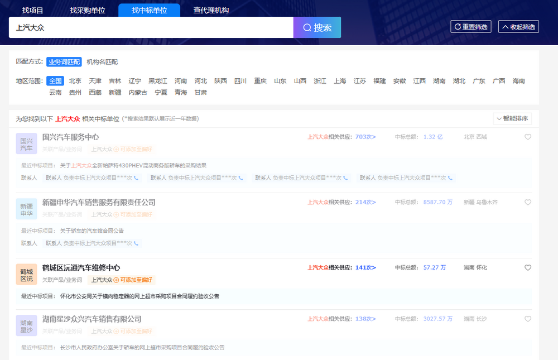Filter region to 四川

[x=240, y=81]
